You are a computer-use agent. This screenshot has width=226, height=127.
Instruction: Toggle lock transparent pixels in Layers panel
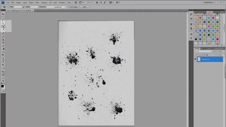[x=200, y=55]
